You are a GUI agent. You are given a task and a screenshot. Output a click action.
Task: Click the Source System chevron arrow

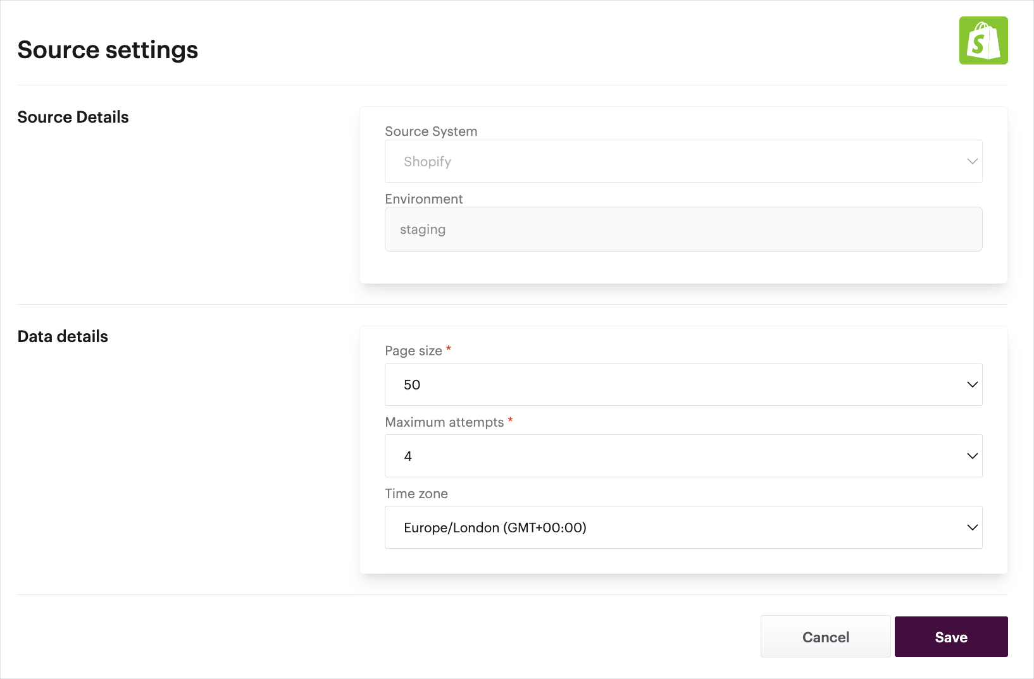click(972, 161)
